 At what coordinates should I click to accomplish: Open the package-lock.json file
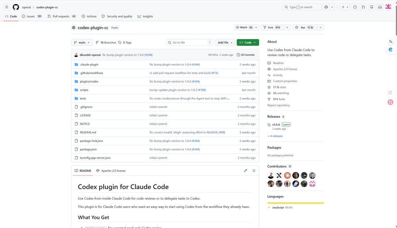(x=91, y=141)
